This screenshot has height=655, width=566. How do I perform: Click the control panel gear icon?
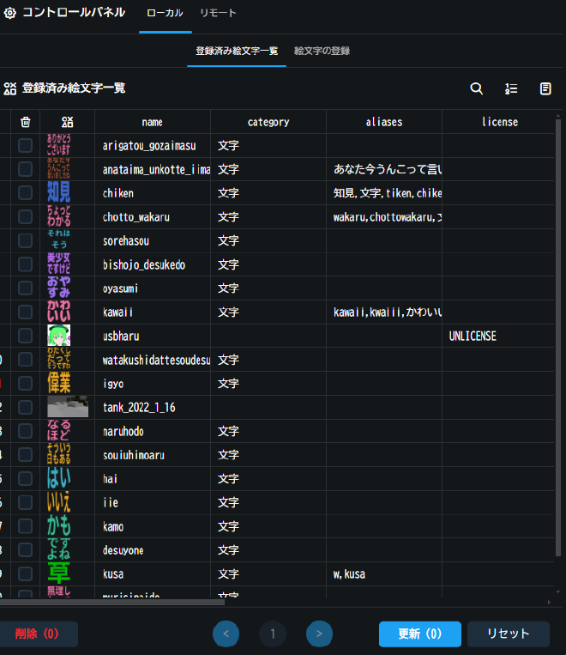(x=10, y=14)
